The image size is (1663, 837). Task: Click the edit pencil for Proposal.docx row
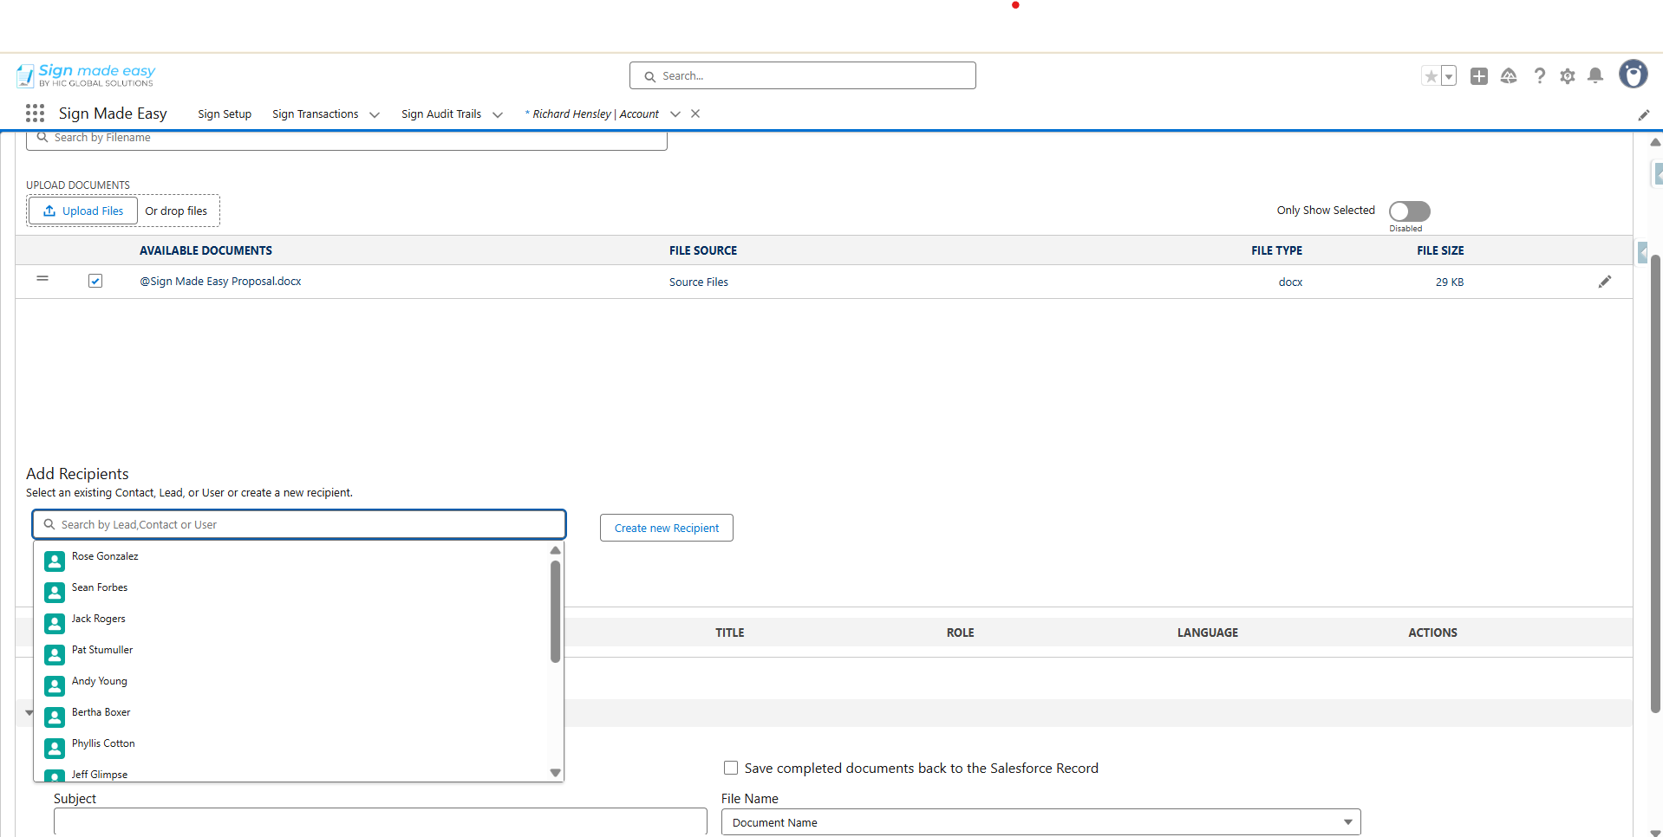[x=1605, y=282]
